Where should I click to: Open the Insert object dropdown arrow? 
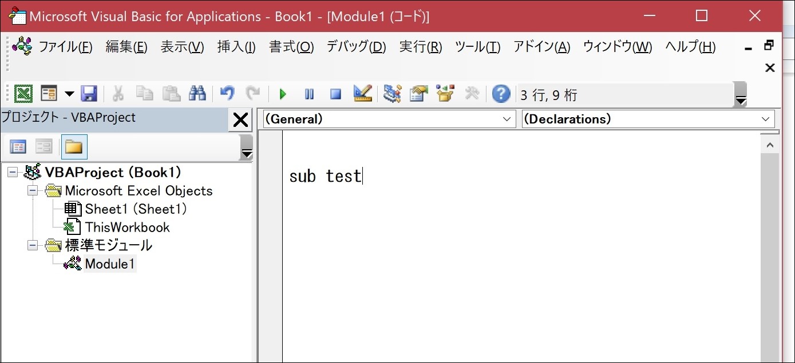coord(69,93)
